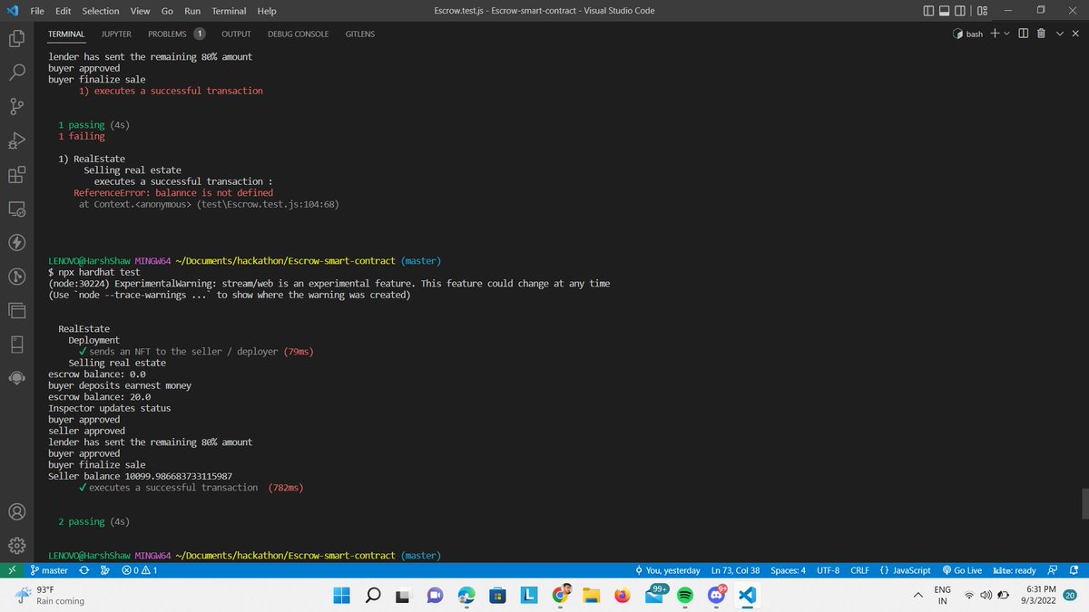
Task: Switch to the JUPYTER tab
Action: [116, 34]
